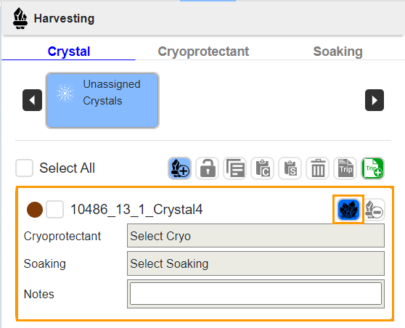Image resolution: width=405 pixels, height=328 pixels.
Task: Tick the 10486_13_1_Crystal4 checkbox
Action: (54, 209)
